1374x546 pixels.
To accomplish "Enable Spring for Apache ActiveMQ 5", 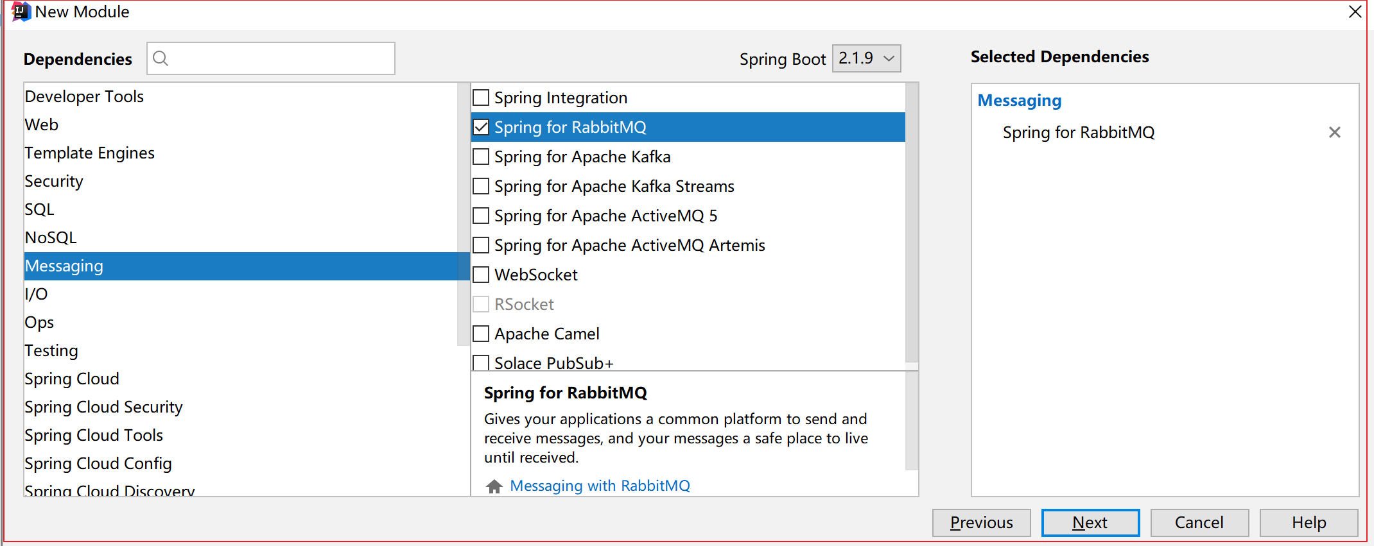I will [x=481, y=216].
